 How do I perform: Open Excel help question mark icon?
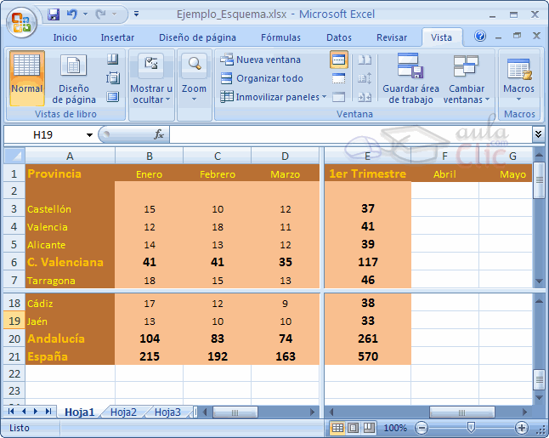(x=480, y=37)
